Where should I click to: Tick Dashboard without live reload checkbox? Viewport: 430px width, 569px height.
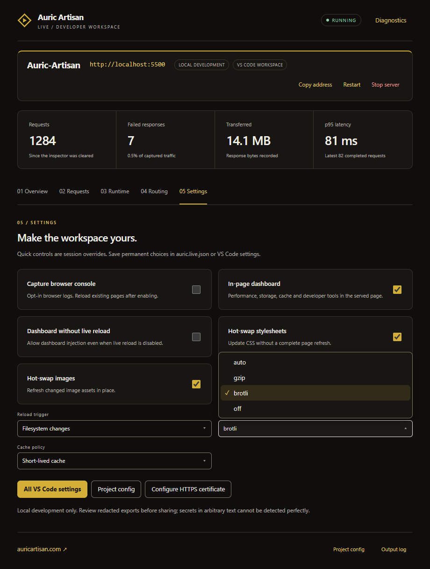point(196,337)
